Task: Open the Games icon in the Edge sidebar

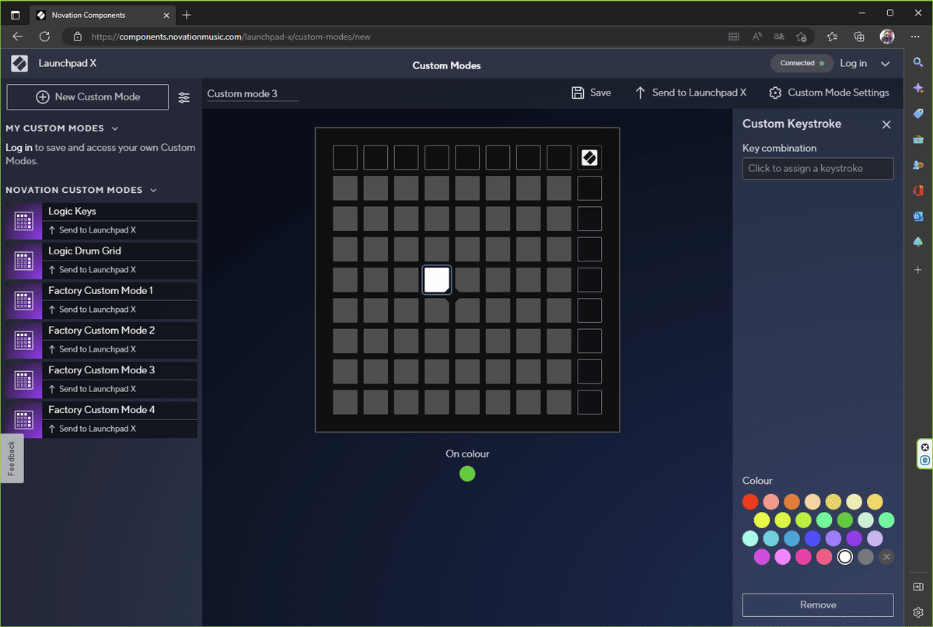Action: coord(918,165)
